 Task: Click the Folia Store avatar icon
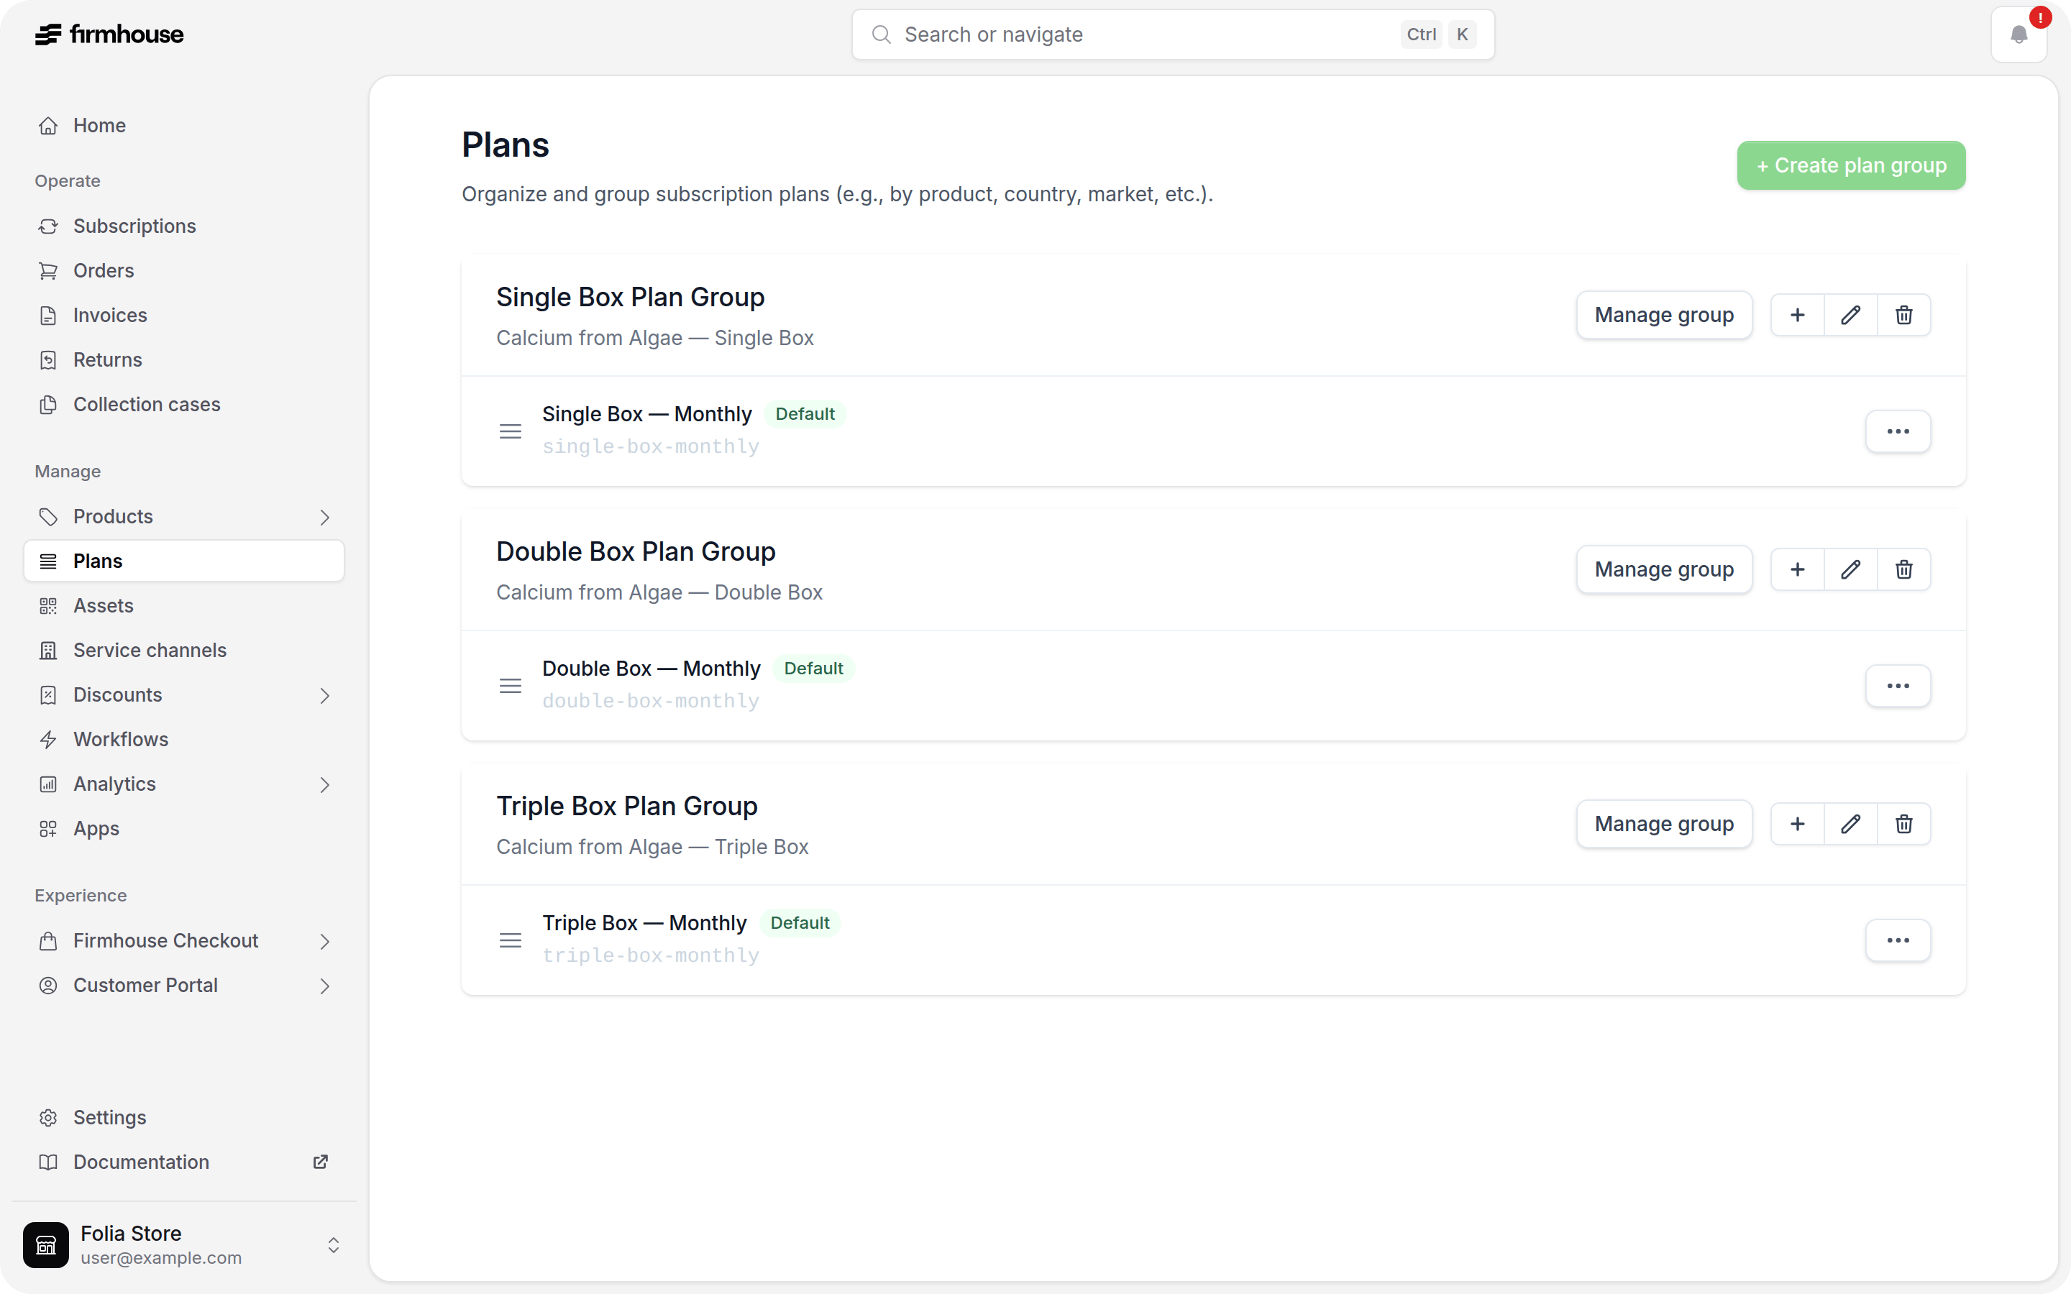click(46, 1244)
